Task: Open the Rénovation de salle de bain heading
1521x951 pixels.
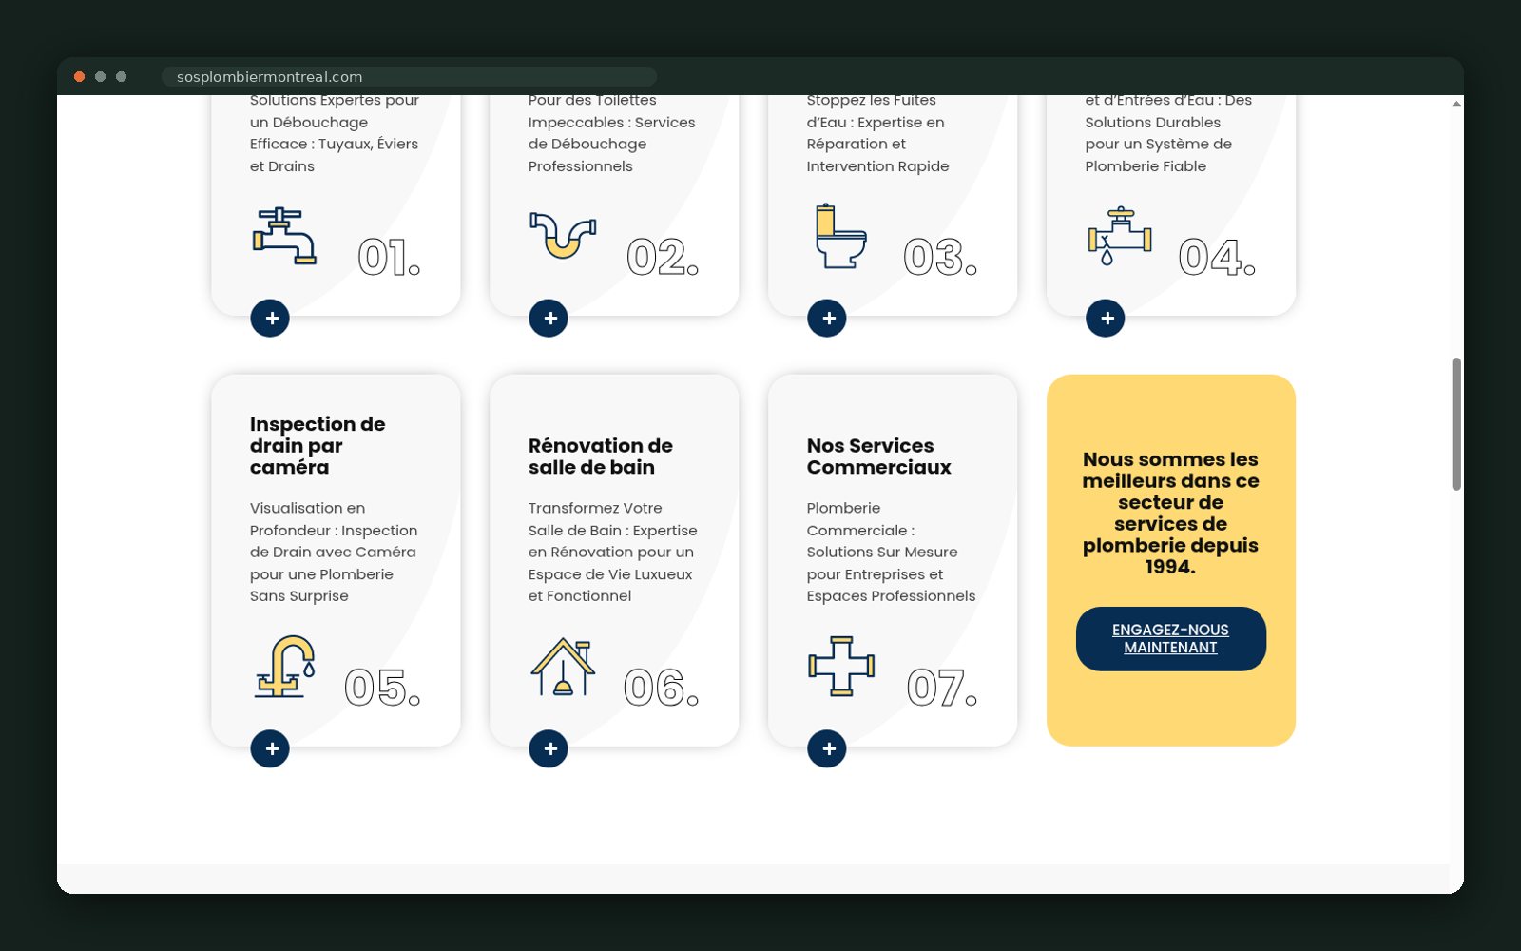Action: pyautogui.click(x=601, y=456)
